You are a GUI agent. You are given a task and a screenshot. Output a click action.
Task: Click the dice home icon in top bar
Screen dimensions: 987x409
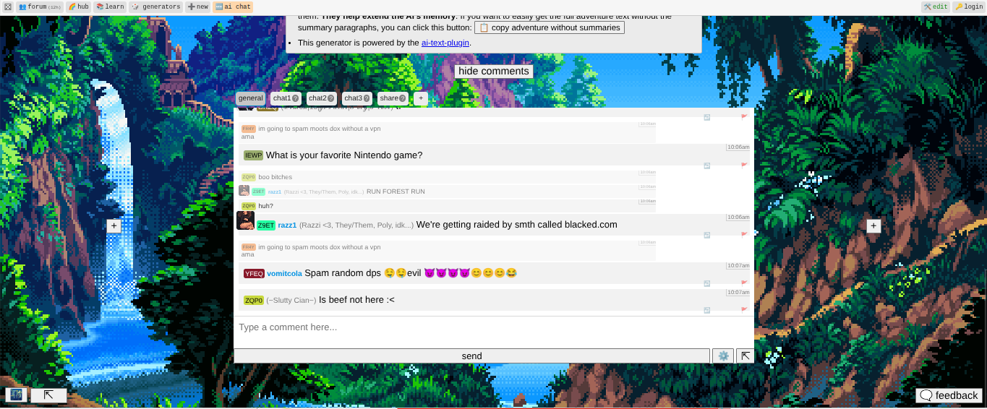[x=7, y=7]
